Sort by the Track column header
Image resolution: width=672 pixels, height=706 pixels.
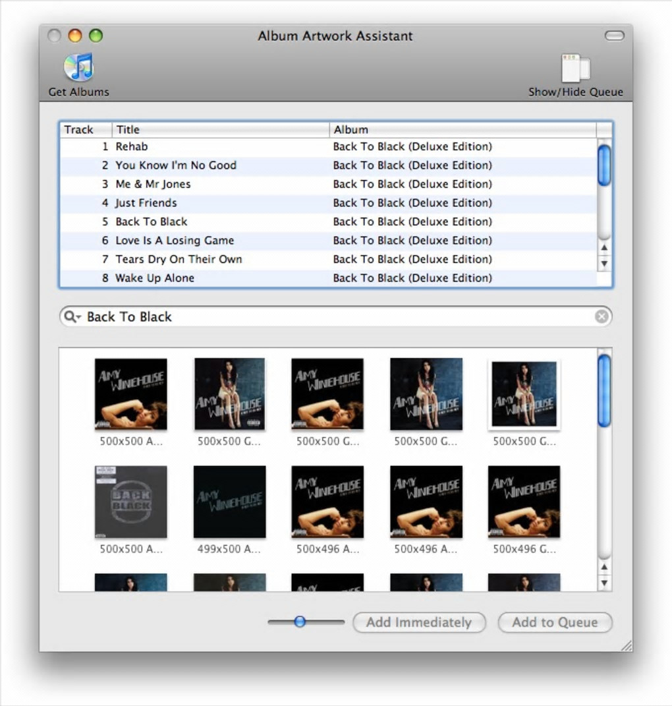coord(86,130)
